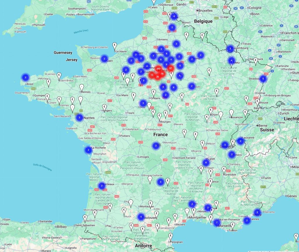
Task: Click the blue 4 cluster near Metz
Action: click(231, 61)
